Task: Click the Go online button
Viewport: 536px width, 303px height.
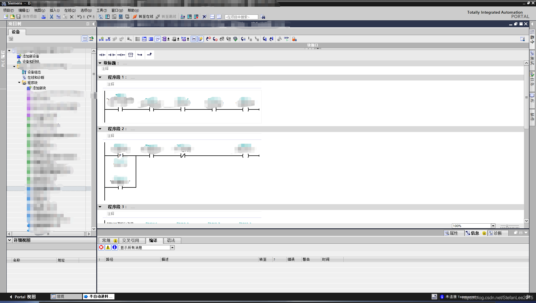Action: [143, 17]
